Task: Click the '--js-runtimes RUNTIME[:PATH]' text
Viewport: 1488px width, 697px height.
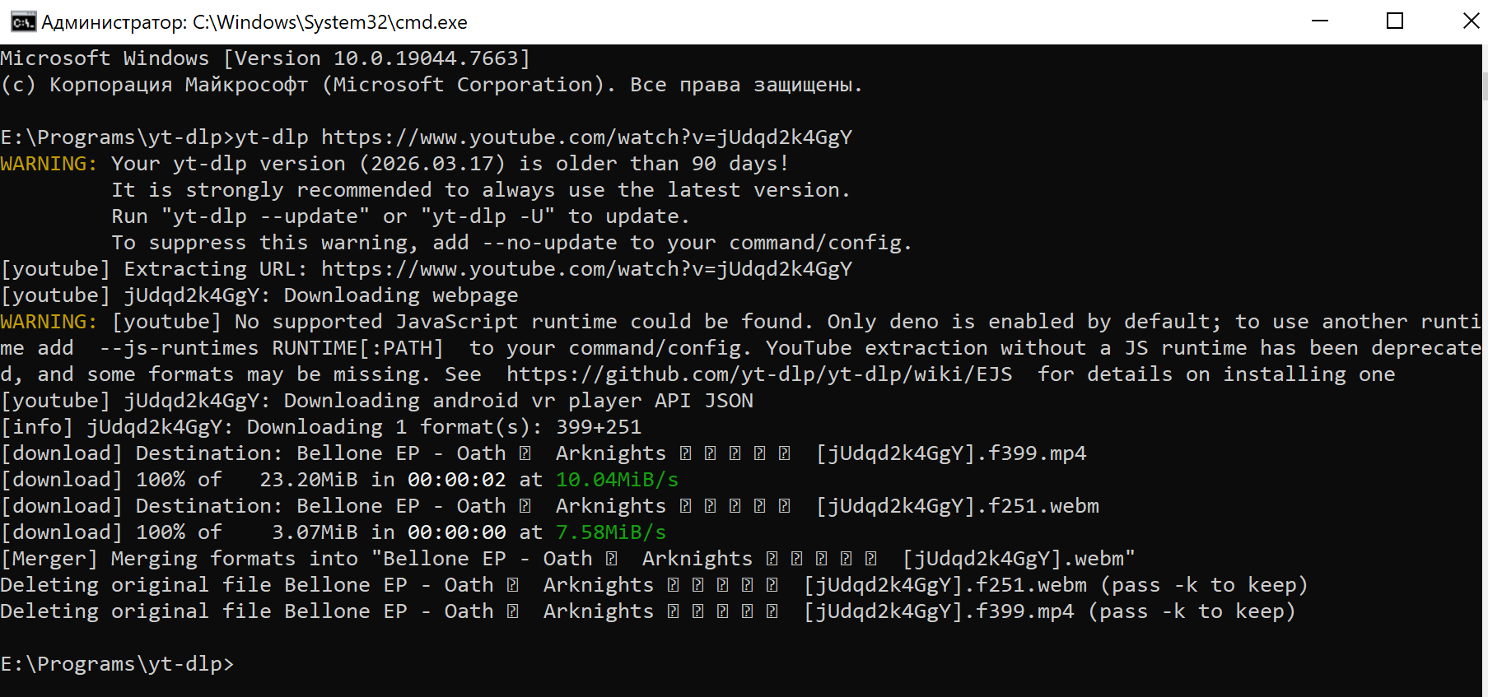Action: [x=271, y=348]
